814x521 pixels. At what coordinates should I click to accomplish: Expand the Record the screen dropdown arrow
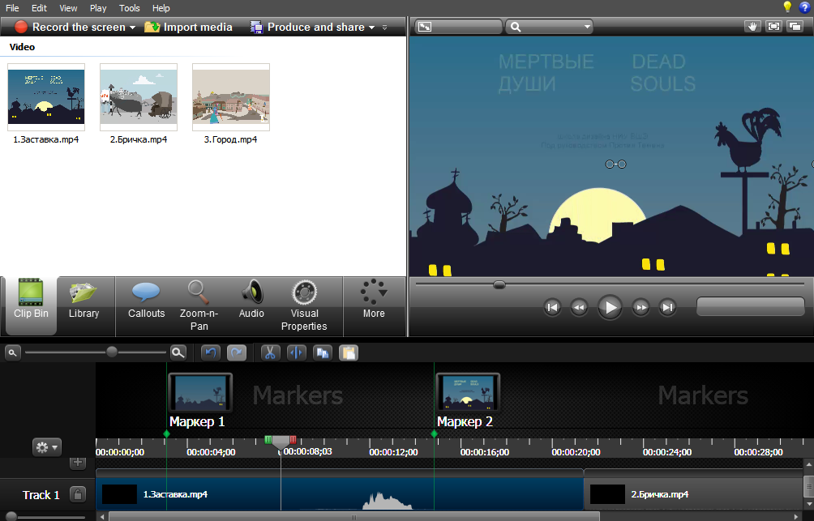132,28
